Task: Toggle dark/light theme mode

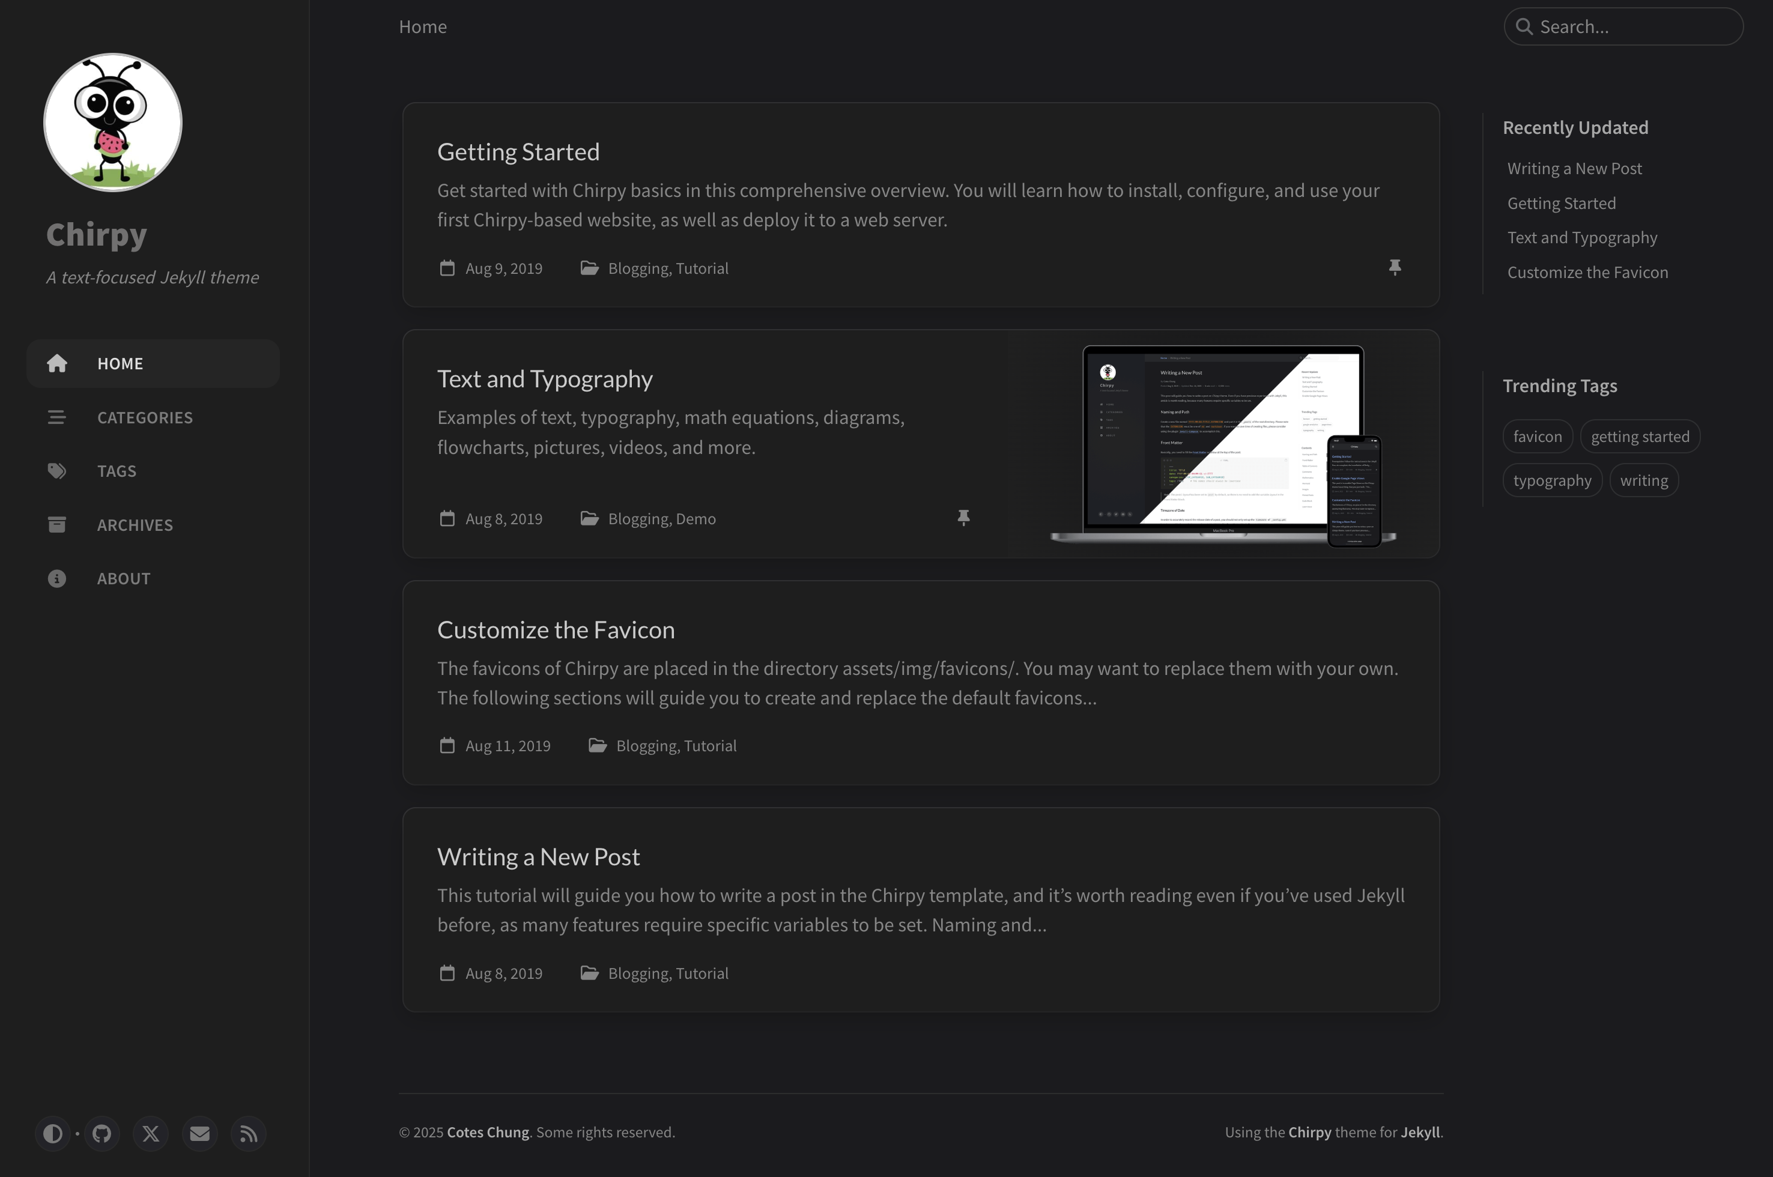Action: [52, 1134]
